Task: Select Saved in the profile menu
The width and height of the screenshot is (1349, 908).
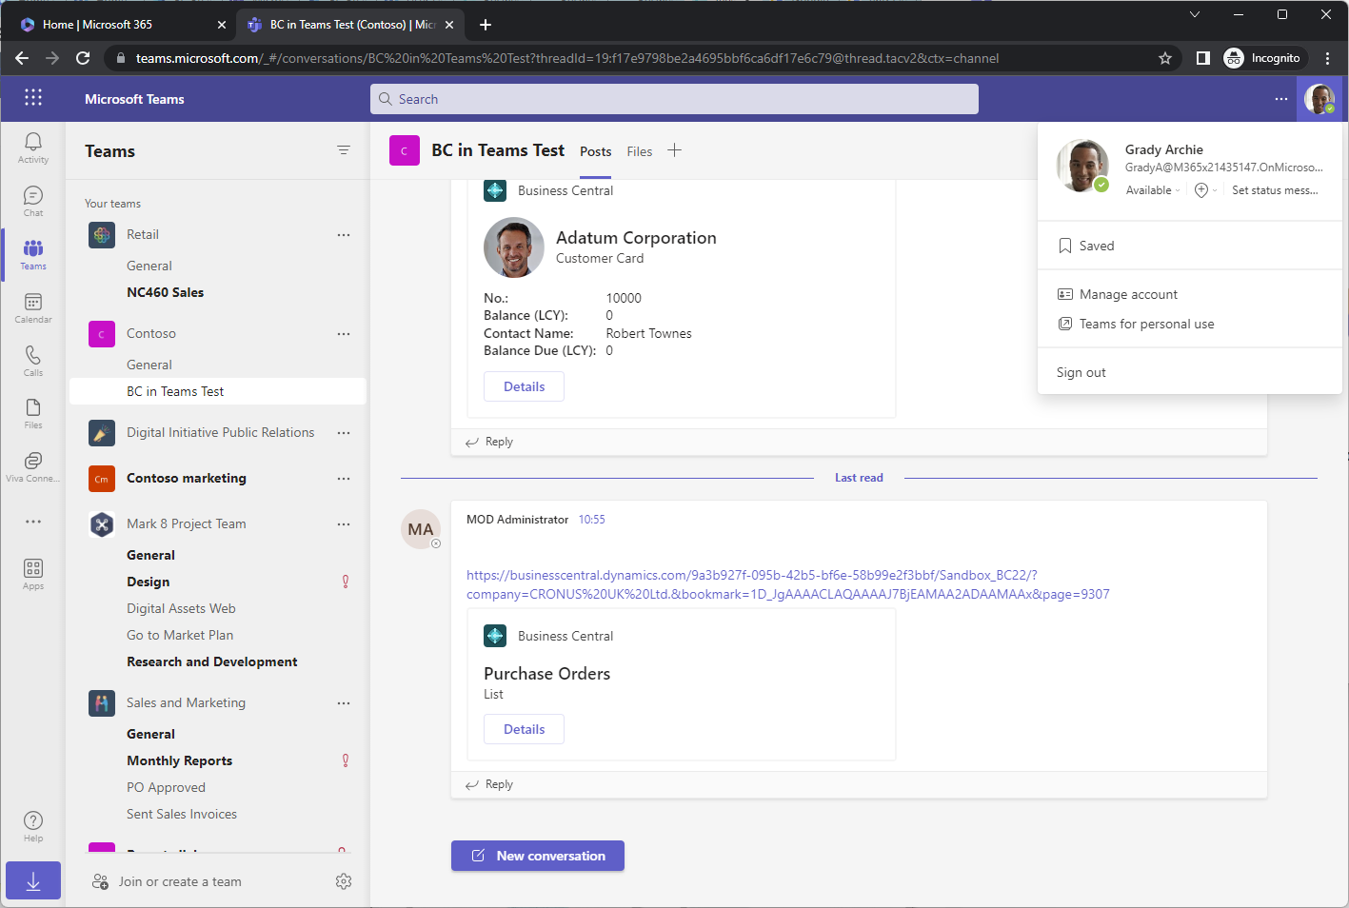Action: coord(1190,246)
